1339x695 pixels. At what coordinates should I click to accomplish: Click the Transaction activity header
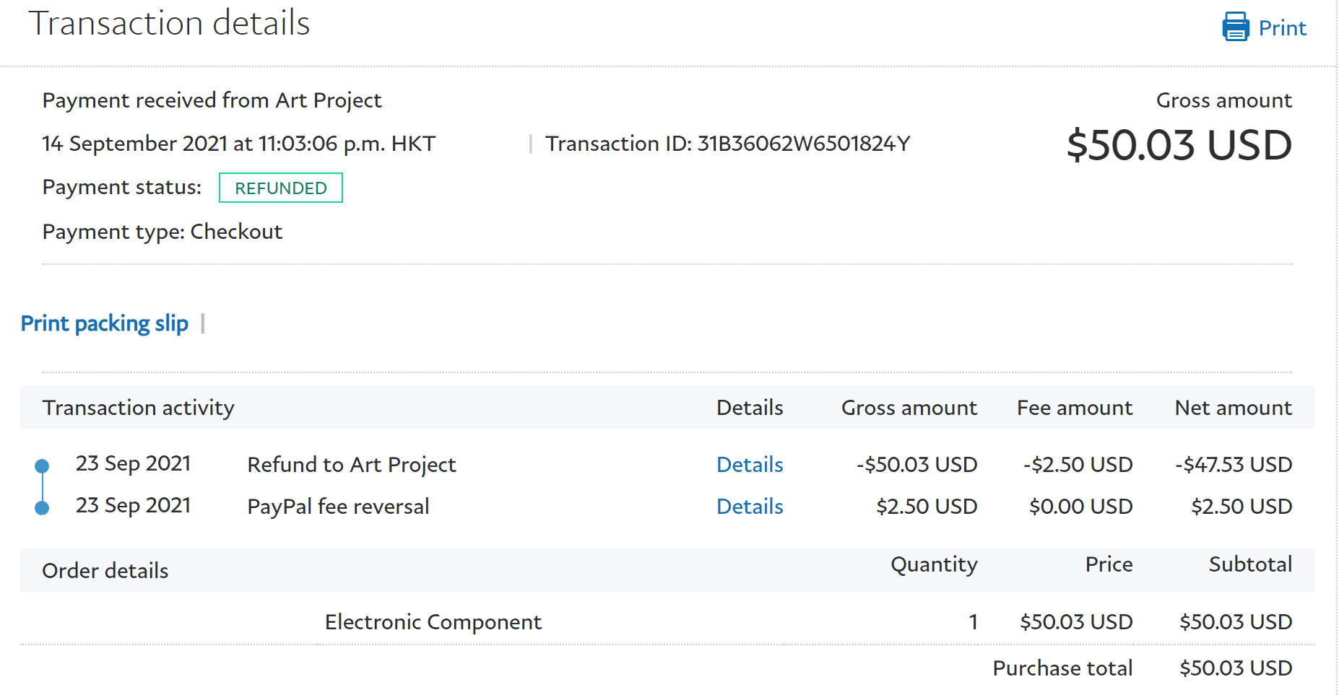138,408
